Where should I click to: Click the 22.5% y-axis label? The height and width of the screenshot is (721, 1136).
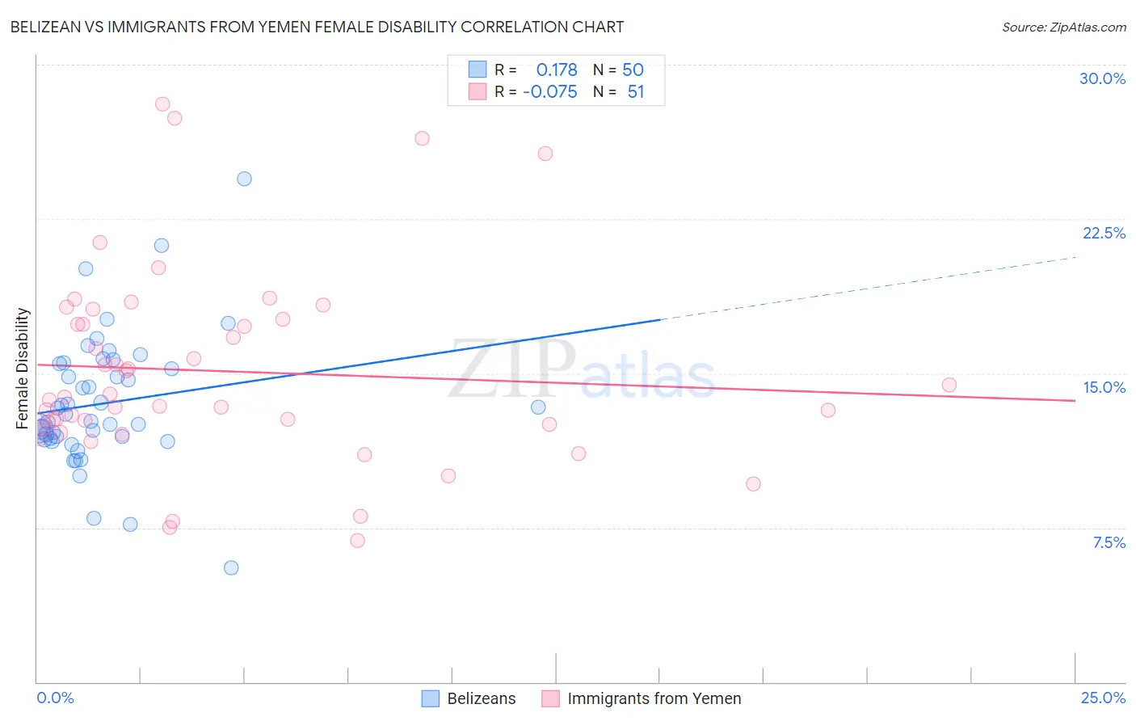click(1104, 233)
